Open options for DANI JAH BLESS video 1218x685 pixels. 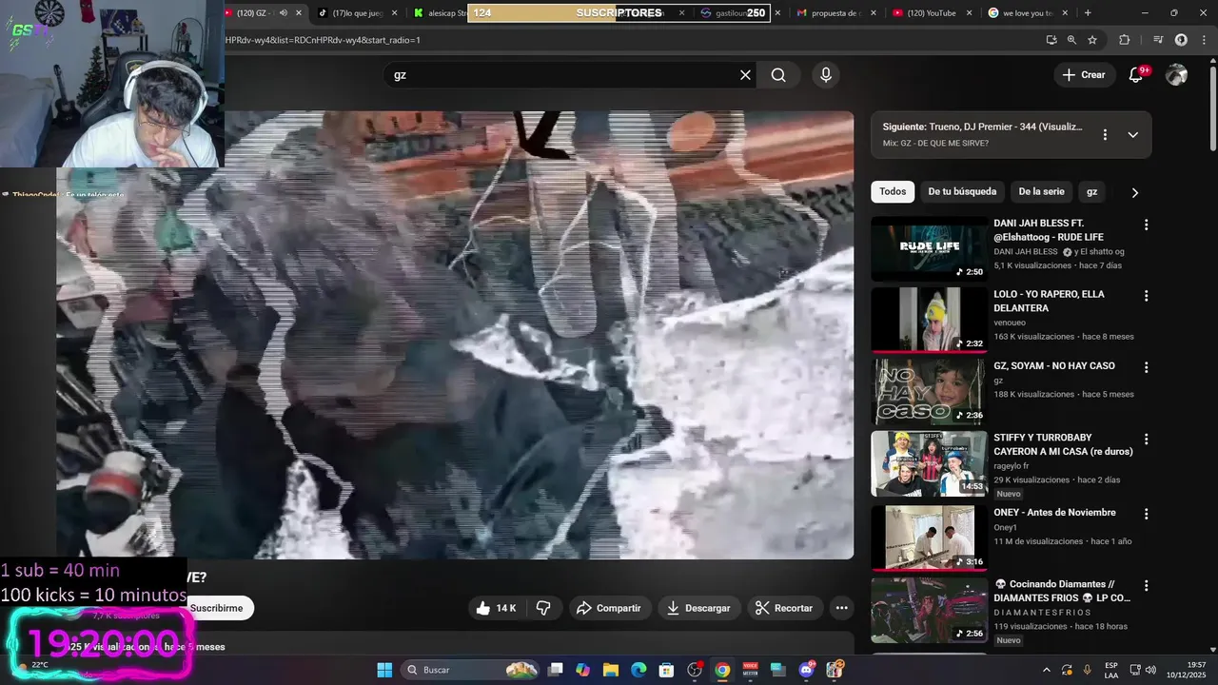(1146, 225)
